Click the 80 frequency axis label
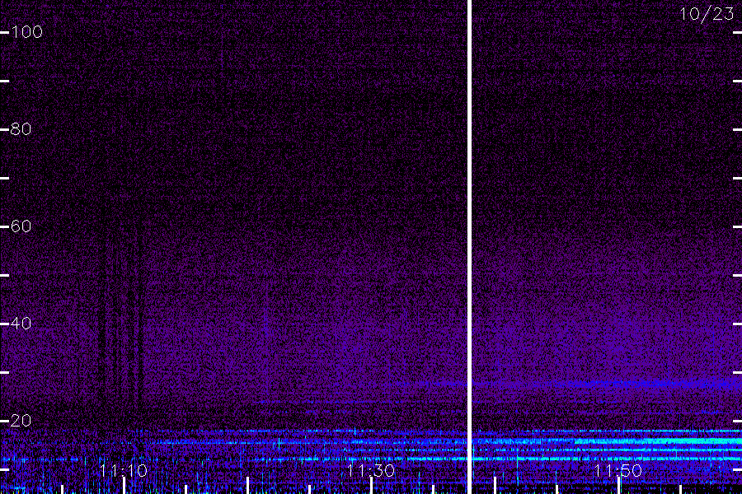Viewport: 742px width, 494px height. tap(21, 129)
